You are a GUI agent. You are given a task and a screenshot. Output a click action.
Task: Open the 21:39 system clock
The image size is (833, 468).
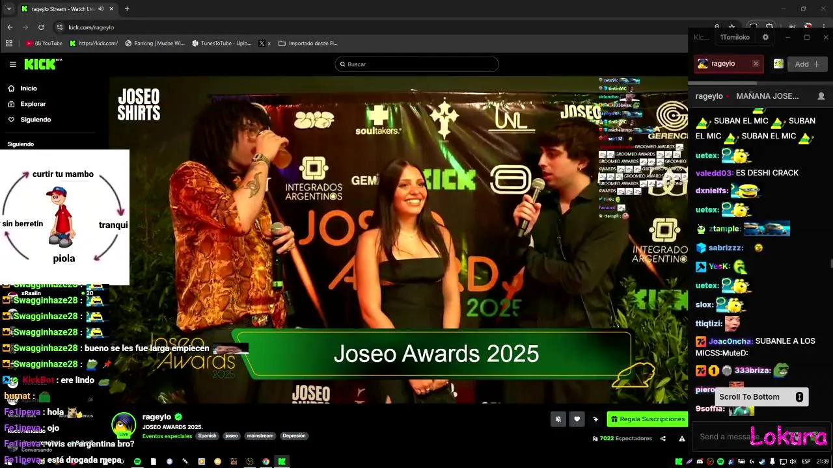point(823,461)
